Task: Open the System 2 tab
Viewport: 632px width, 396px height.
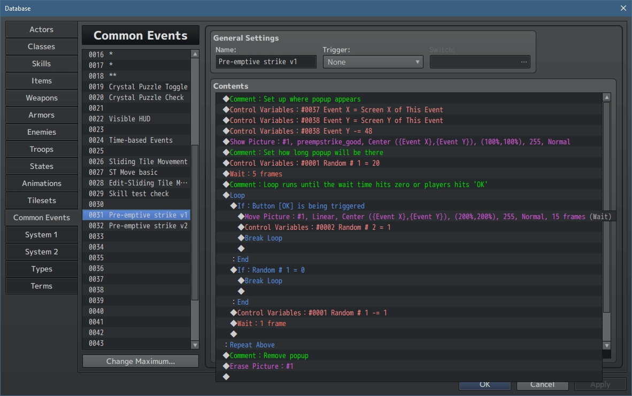Action: pos(42,252)
